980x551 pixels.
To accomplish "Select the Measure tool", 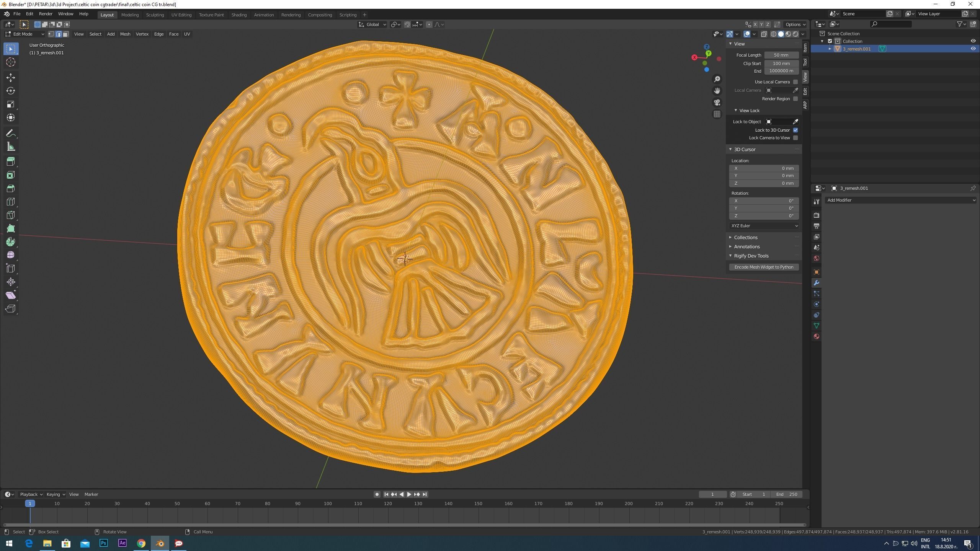I will pyautogui.click(x=11, y=147).
